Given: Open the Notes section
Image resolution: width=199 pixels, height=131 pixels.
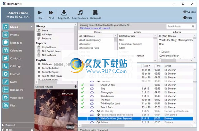Looking at the screenshot, I should point(17,82).
